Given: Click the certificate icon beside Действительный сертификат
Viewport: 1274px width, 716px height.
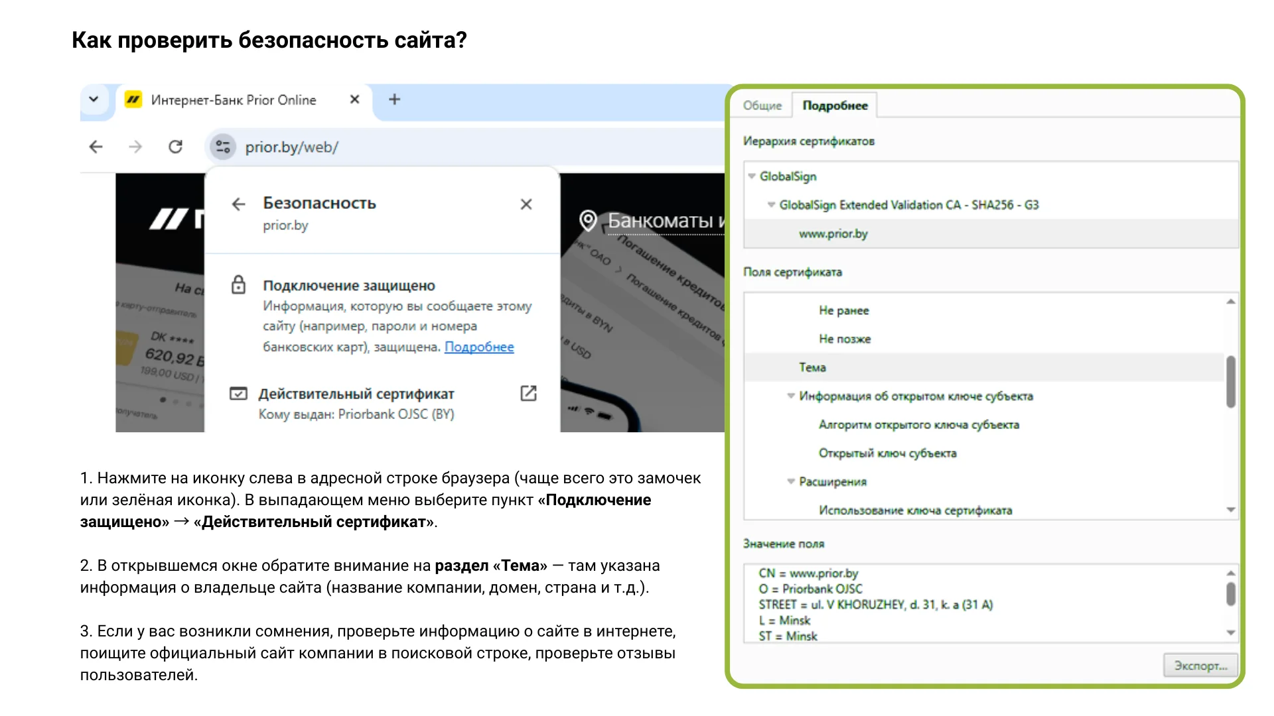Looking at the screenshot, I should pyautogui.click(x=240, y=393).
